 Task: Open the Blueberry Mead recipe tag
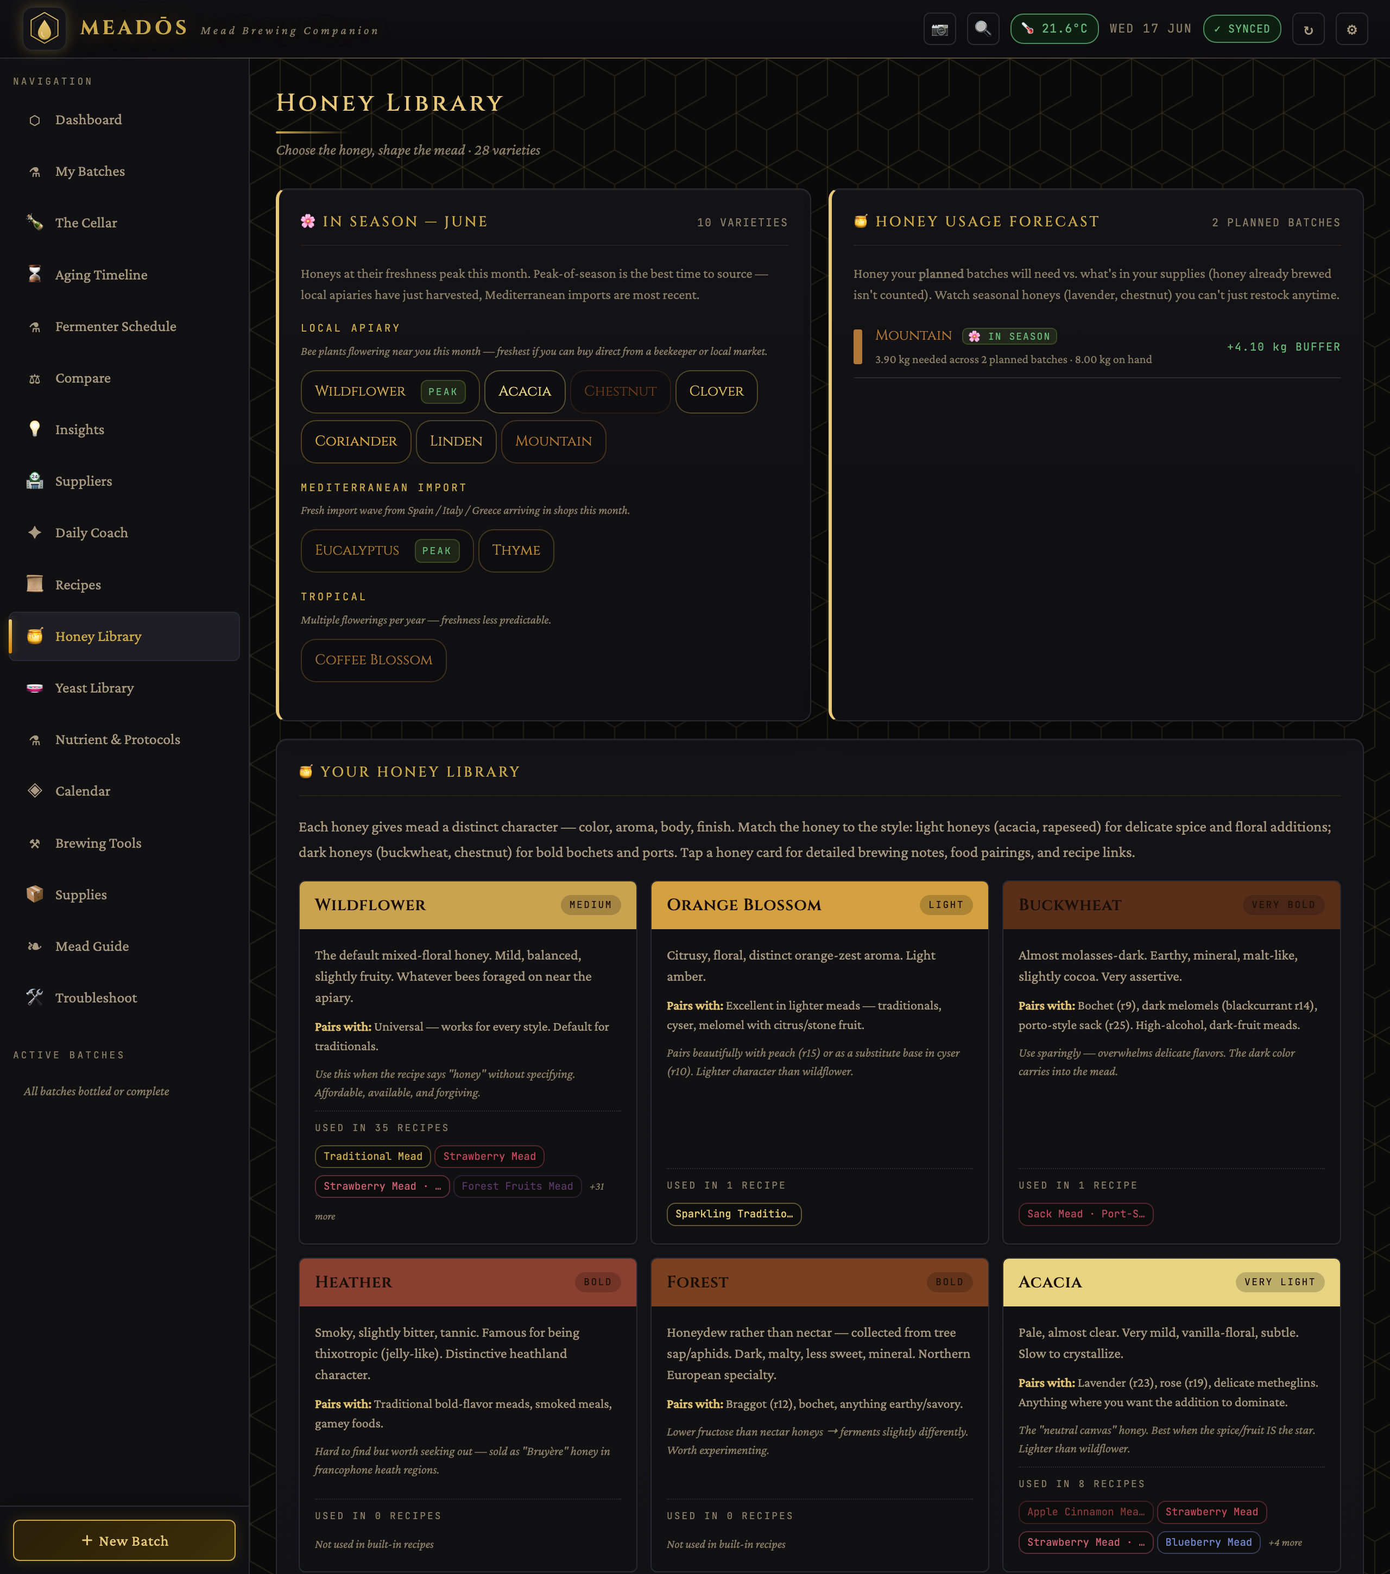coord(1208,1543)
